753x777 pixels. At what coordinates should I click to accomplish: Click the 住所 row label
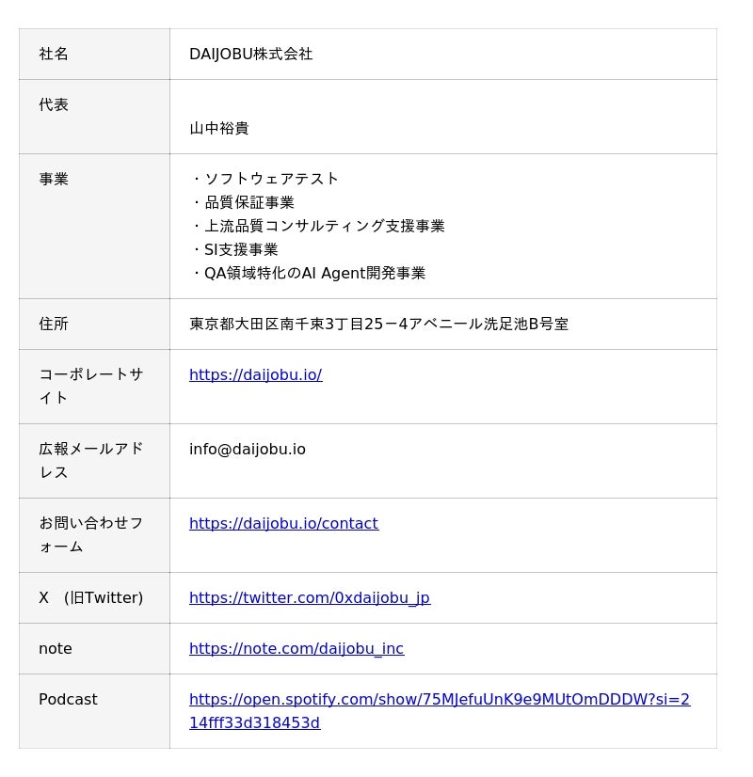(54, 324)
